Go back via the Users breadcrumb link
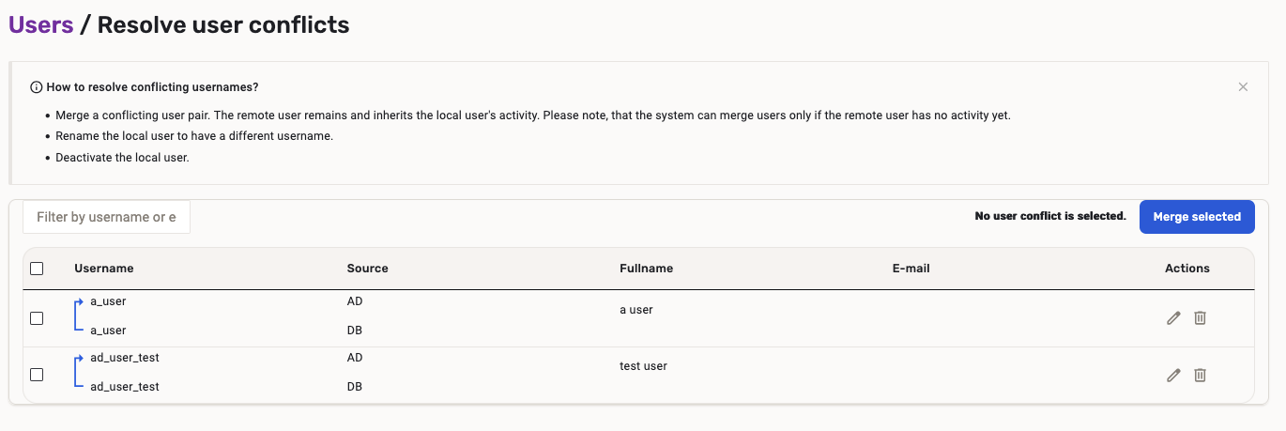Viewport: 1286px width, 431px height. click(x=41, y=25)
